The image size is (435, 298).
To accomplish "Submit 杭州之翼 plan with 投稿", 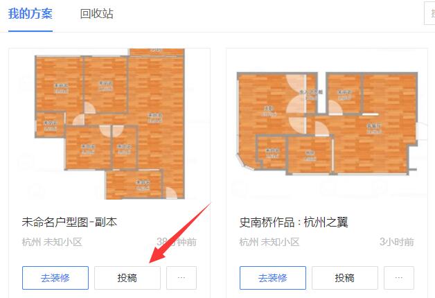I will pyautogui.click(x=345, y=278).
